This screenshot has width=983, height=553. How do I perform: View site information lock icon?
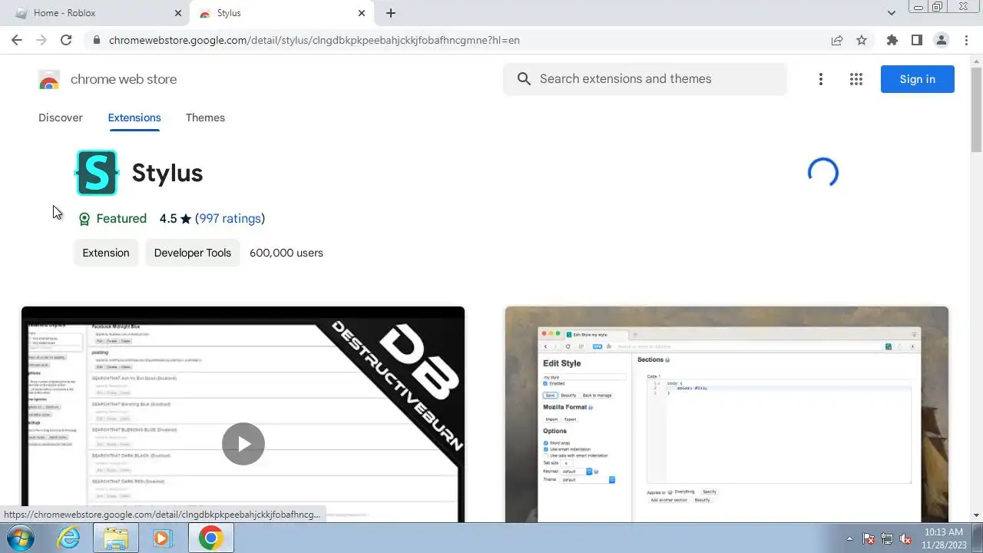(x=97, y=40)
